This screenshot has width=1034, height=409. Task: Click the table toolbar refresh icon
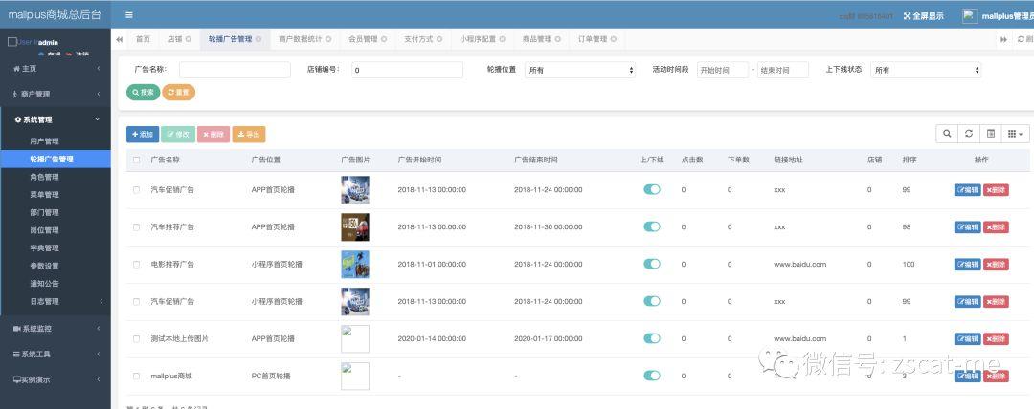pyautogui.click(x=969, y=134)
